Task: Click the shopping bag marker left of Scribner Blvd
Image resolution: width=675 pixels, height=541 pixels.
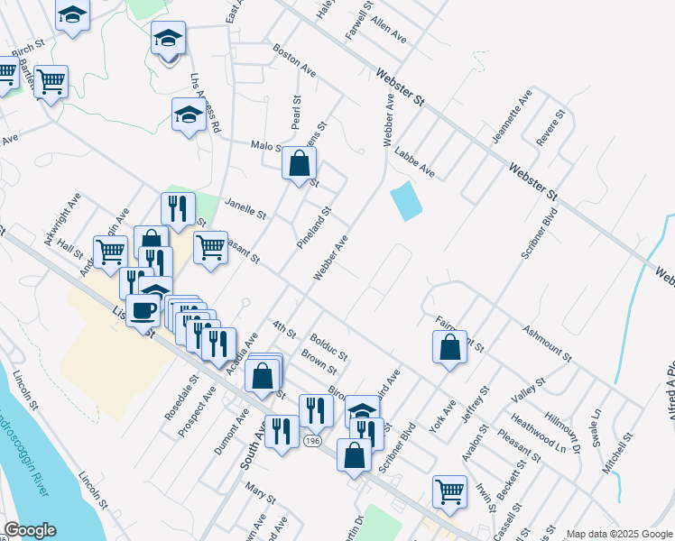Action: click(354, 457)
